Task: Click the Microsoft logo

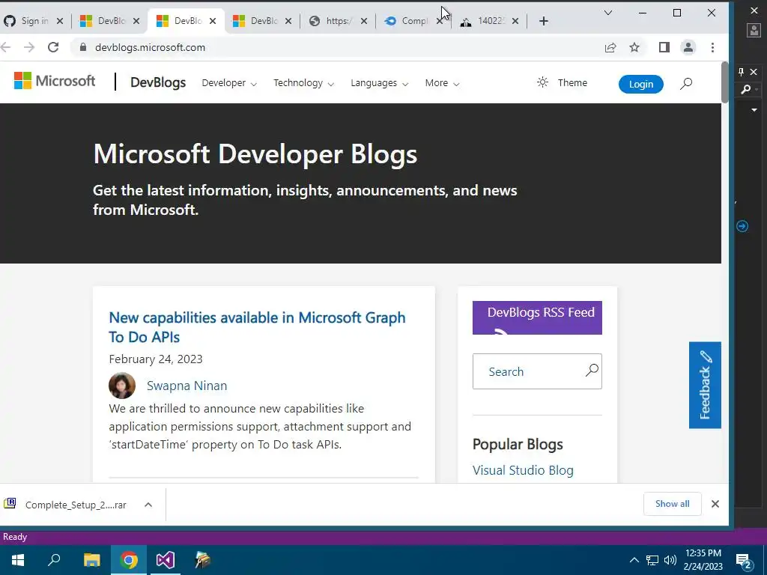Action: [x=54, y=81]
